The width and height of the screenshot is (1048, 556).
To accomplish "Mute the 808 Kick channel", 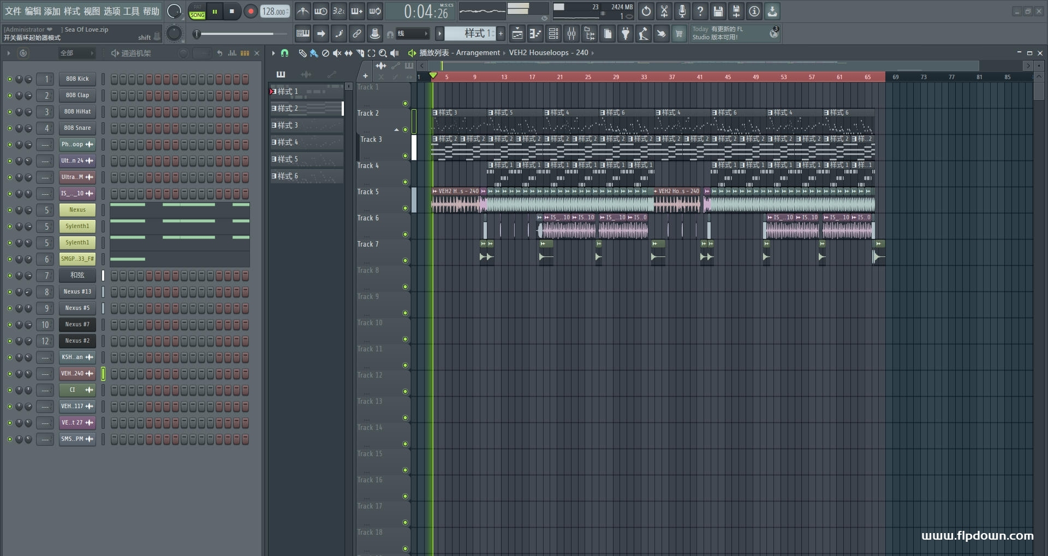I will pos(9,79).
